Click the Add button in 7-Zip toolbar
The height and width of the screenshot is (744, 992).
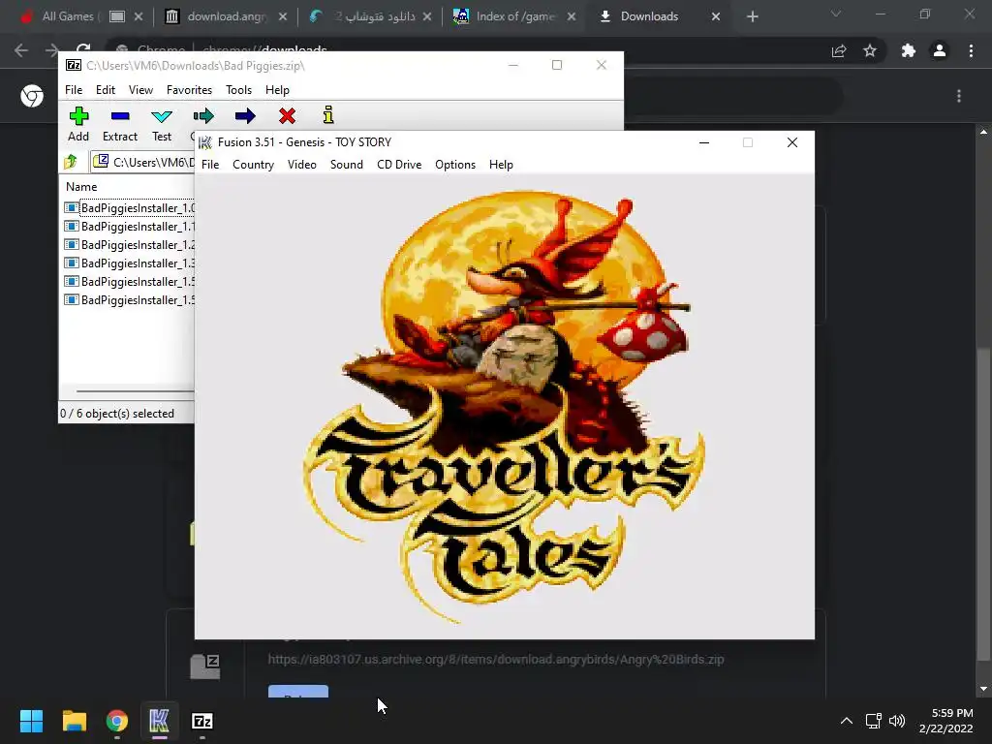pos(78,124)
